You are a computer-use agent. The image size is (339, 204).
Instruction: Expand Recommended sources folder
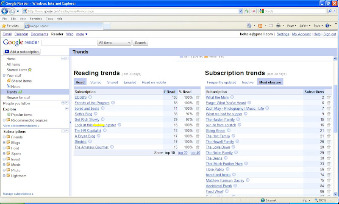tap(4, 120)
